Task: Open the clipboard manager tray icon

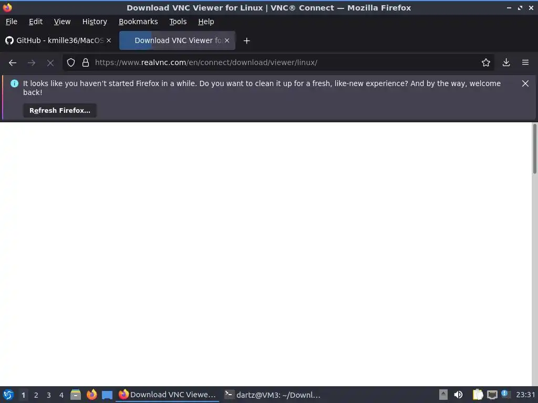Action: point(478,395)
